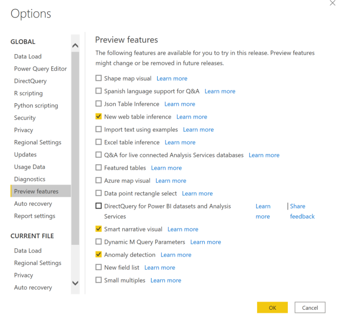Close the Options dialog with X
This screenshot has width=338, height=322.
click(x=334, y=3)
